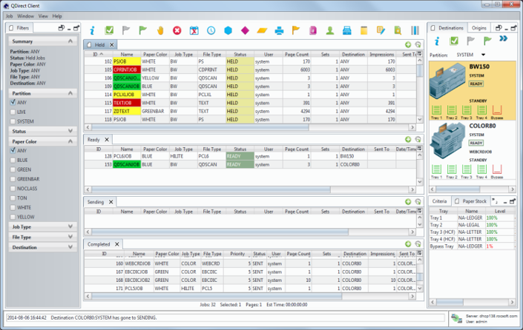Sort Held table by Page Count column

(297, 54)
